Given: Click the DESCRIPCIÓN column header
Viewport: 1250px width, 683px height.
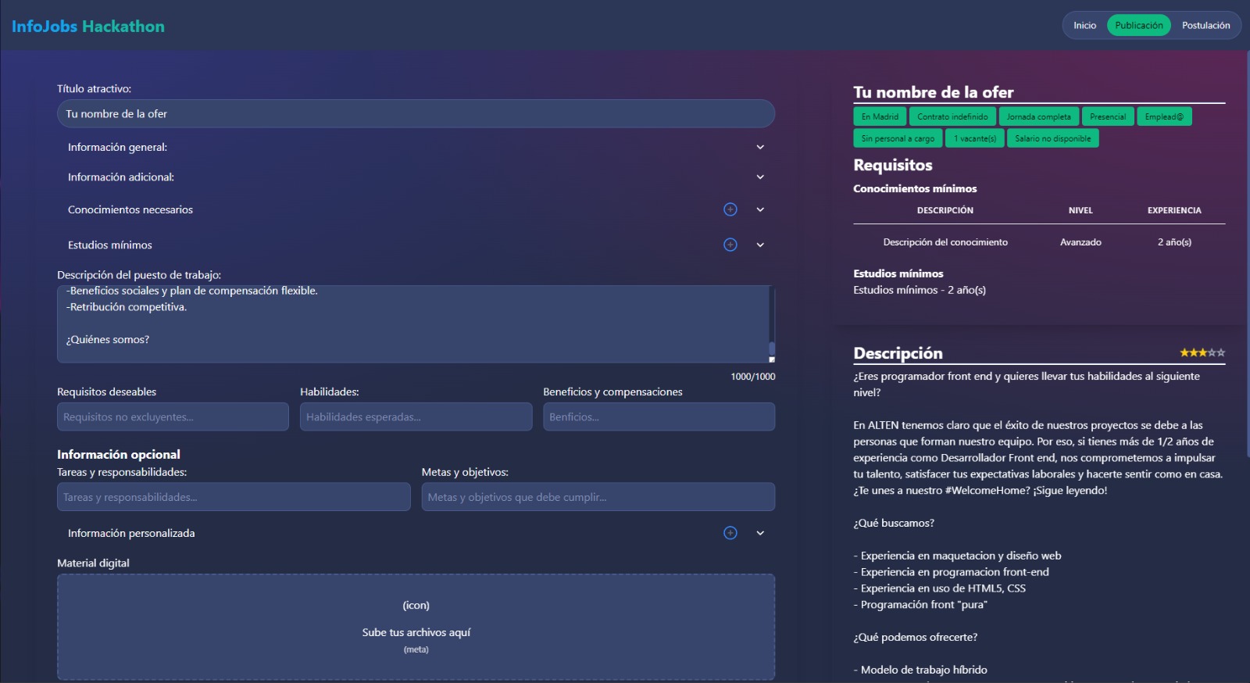Looking at the screenshot, I should [945, 210].
